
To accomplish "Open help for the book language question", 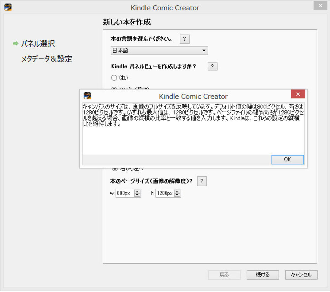I will coord(185,39).
